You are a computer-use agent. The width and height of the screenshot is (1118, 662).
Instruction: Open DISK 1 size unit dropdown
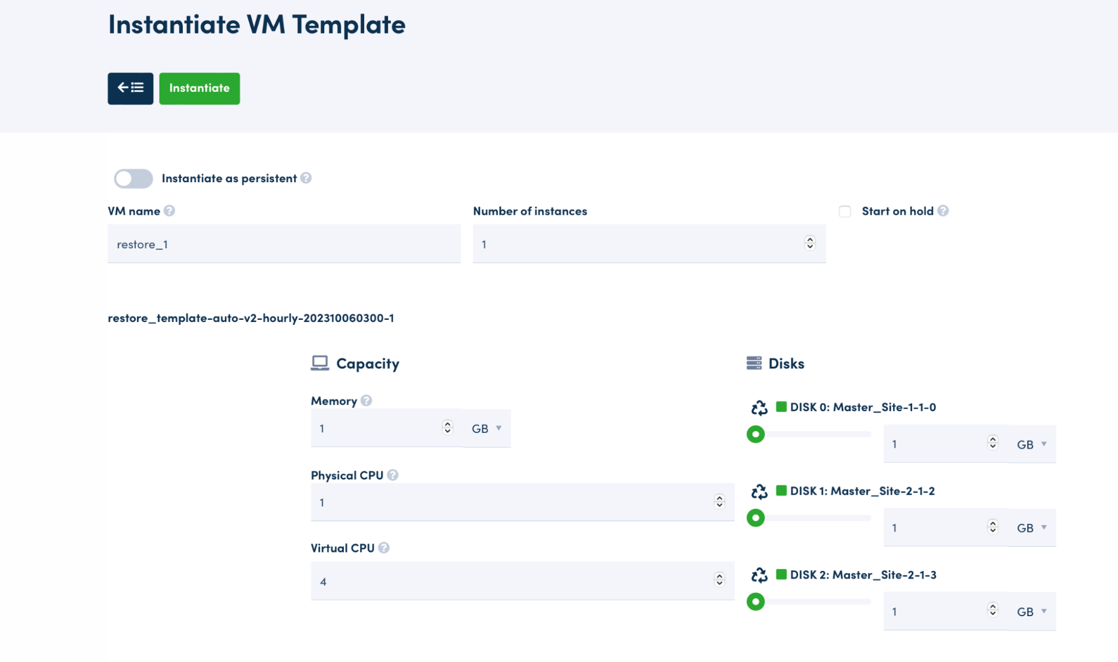[x=1032, y=528]
